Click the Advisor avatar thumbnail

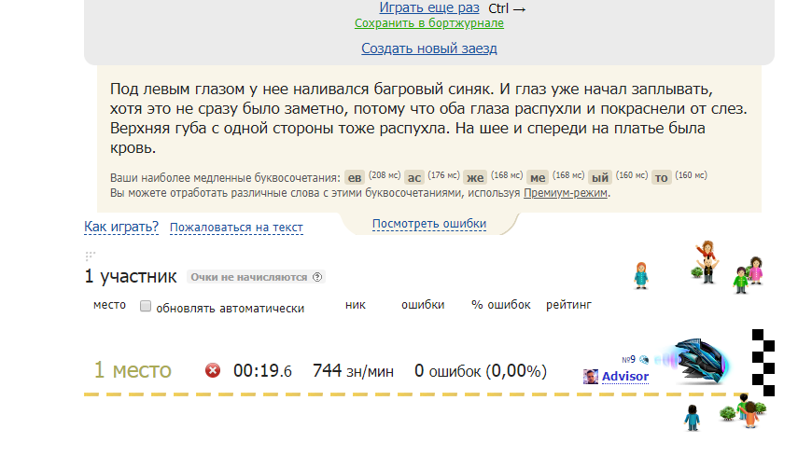[x=591, y=377]
